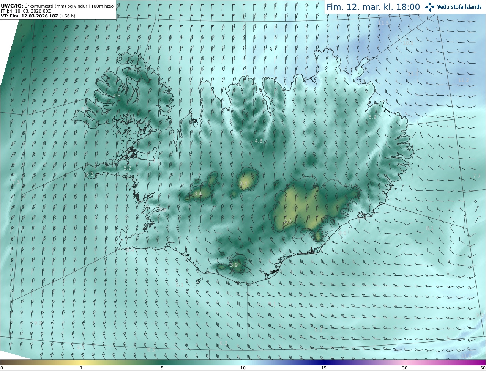Click the 5.2 value on the map
The height and width of the screenshot is (371, 486).
click(x=128, y=168)
